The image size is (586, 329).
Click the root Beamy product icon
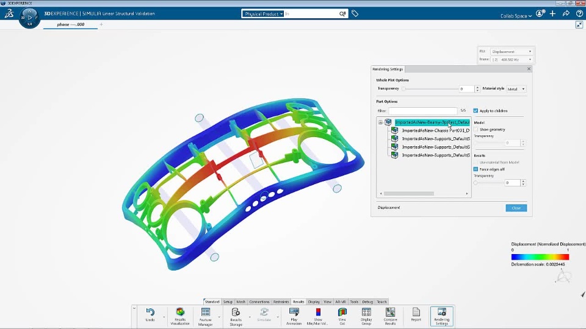click(388, 122)
